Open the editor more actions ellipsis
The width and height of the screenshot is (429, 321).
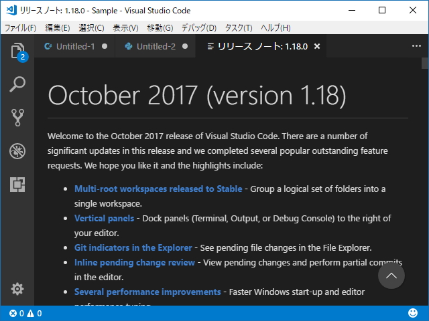[x=416, y=46]
